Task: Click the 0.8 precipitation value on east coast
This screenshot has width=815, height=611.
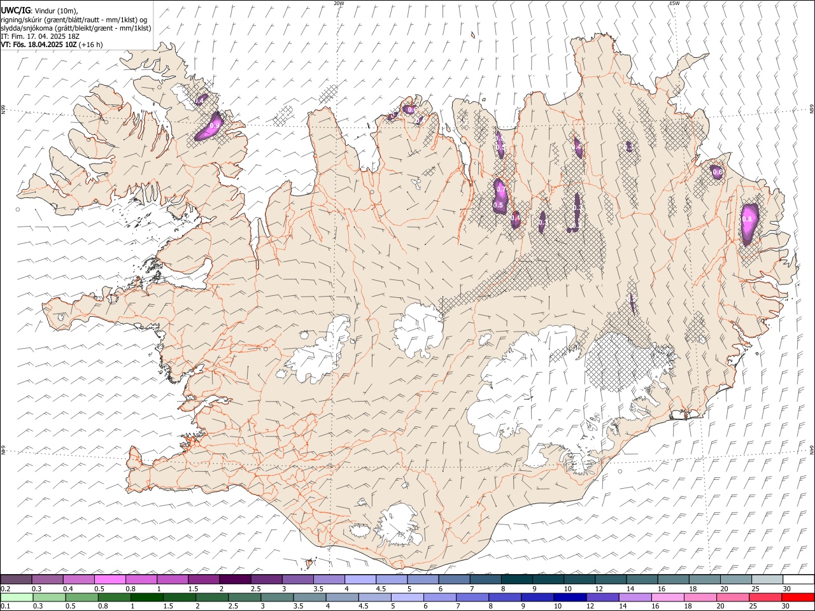Action: pyautogui.click(x=748, y=219)
